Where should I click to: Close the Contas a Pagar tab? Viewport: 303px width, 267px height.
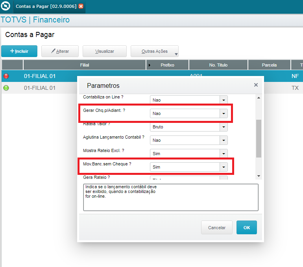[81, 6]
